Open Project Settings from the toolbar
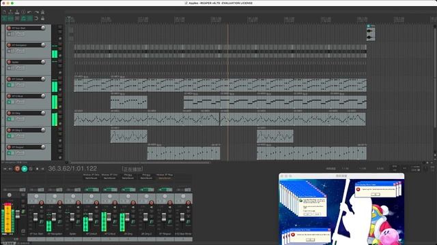 [x=23, y=12]
